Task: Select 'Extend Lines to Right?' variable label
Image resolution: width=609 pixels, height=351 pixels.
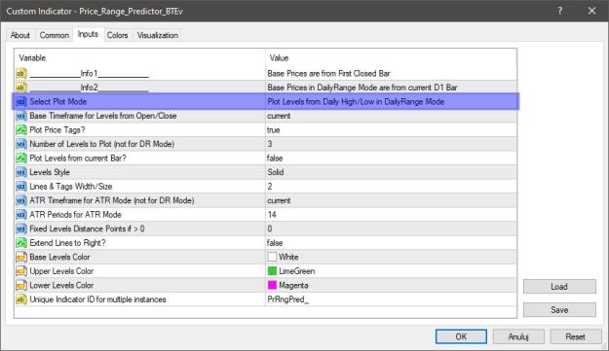Action: click(x=67, y=243)
